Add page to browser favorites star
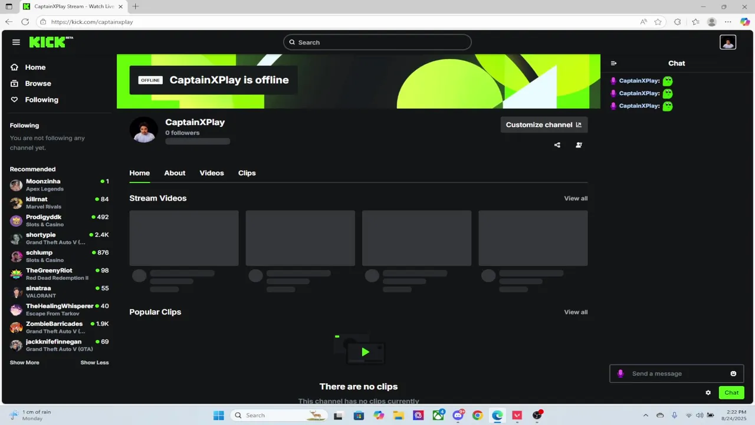The width and height of the screenshot is (755, 425). 658,22
